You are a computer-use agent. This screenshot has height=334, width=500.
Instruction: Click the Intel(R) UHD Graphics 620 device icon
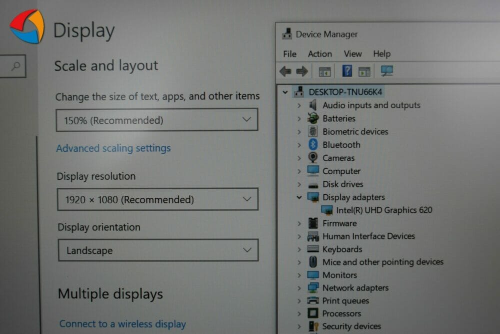click(327, 210)
